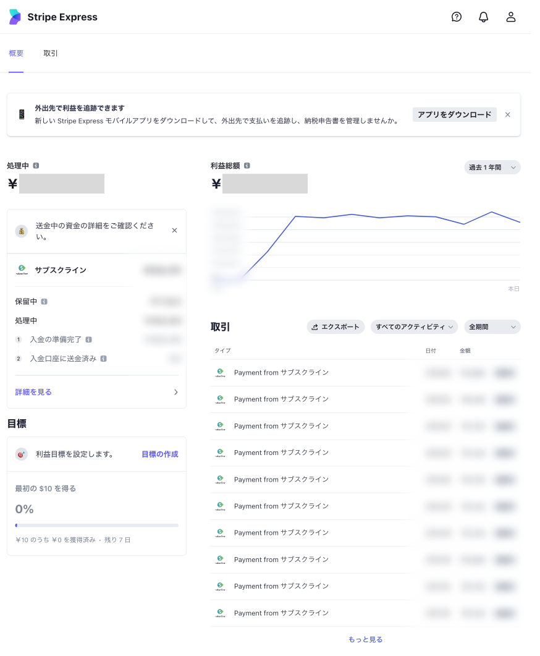The width and height of the screenshot is (540, 656).
Task: Click the Stripe Express logo
Action: click(53, 17)
